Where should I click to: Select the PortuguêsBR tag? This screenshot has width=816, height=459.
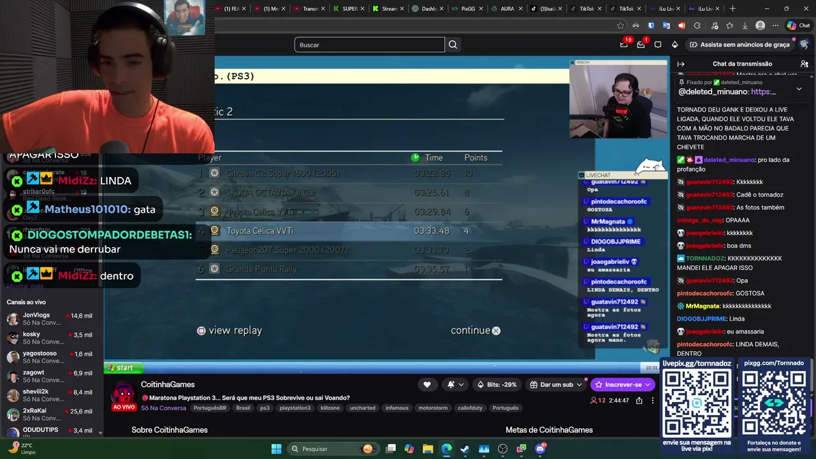click(210, 408)
